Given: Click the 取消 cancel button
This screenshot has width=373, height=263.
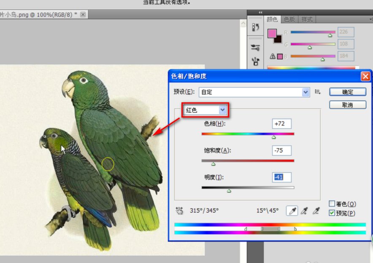Looking at the screenshot, I should (x=347, y=104).
